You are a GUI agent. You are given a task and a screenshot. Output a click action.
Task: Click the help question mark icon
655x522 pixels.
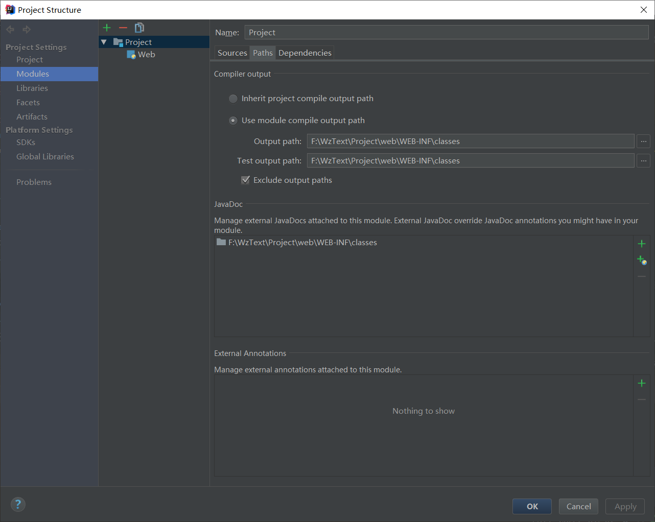coord(18,505)
